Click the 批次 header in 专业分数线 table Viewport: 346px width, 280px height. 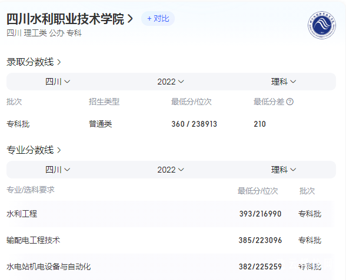coord(307,191)
